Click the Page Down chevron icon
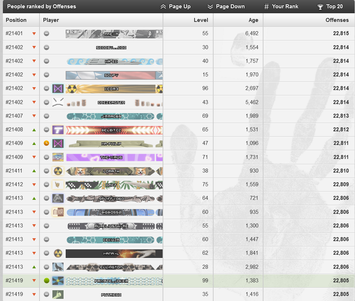The height and width of the screenshot is (301, 355). point(210,6)
